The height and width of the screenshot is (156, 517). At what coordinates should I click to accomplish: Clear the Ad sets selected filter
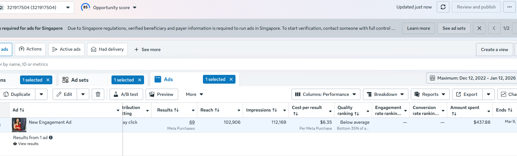140,80
